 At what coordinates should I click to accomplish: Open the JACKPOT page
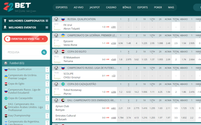95,7
